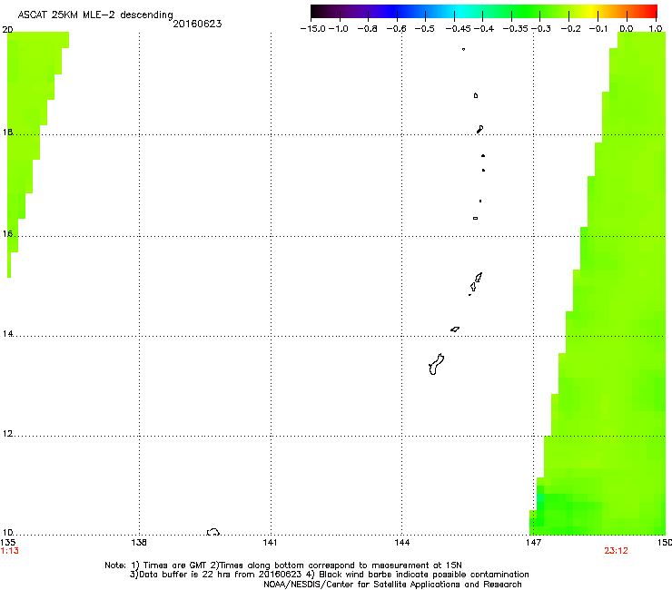Click the longitude label 141
672x590 pixels.
point(270,543)
